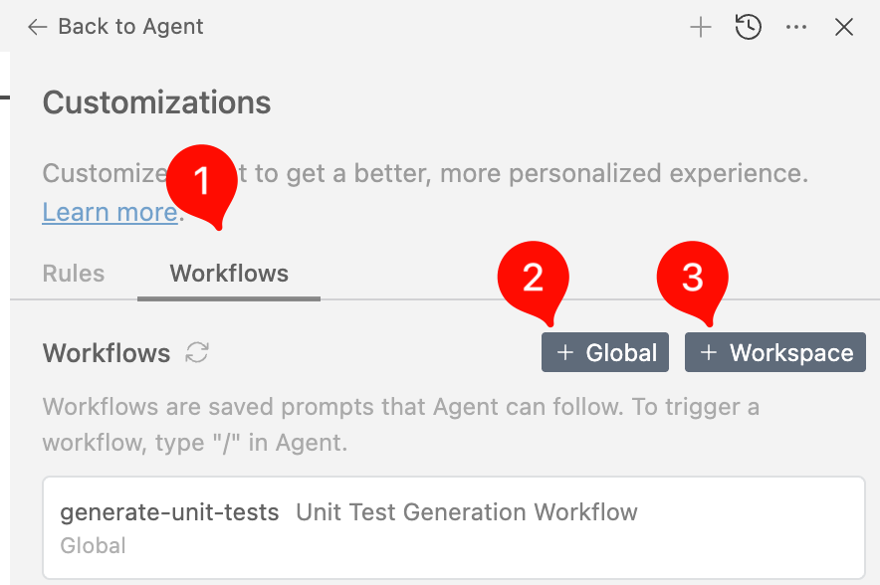Click the 'Back to Agent' label
Image resolution: width=880 pixels, height=585 pixels.
click(130, 27)
